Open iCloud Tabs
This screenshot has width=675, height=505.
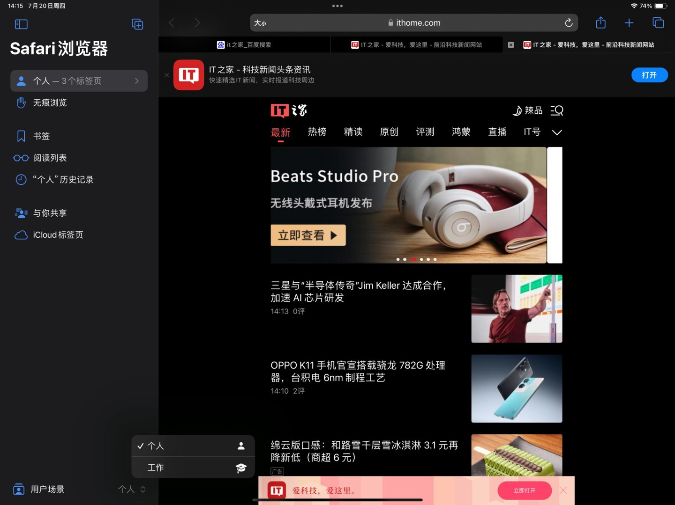click(x=58, y=234)
